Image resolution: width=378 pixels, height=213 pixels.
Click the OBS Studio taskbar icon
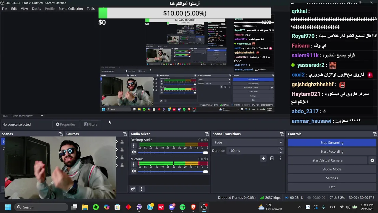pos(204,207)
